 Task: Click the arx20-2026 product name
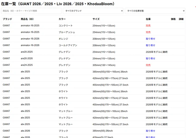coord(27,58)
